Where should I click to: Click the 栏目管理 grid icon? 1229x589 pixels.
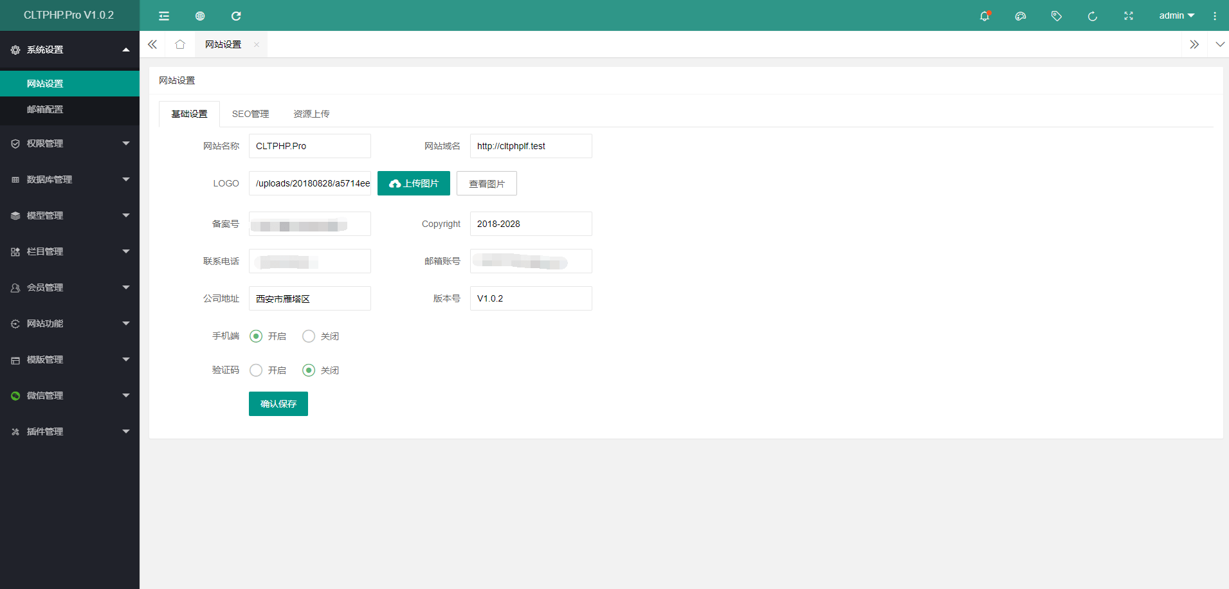[x=15, y=251]
